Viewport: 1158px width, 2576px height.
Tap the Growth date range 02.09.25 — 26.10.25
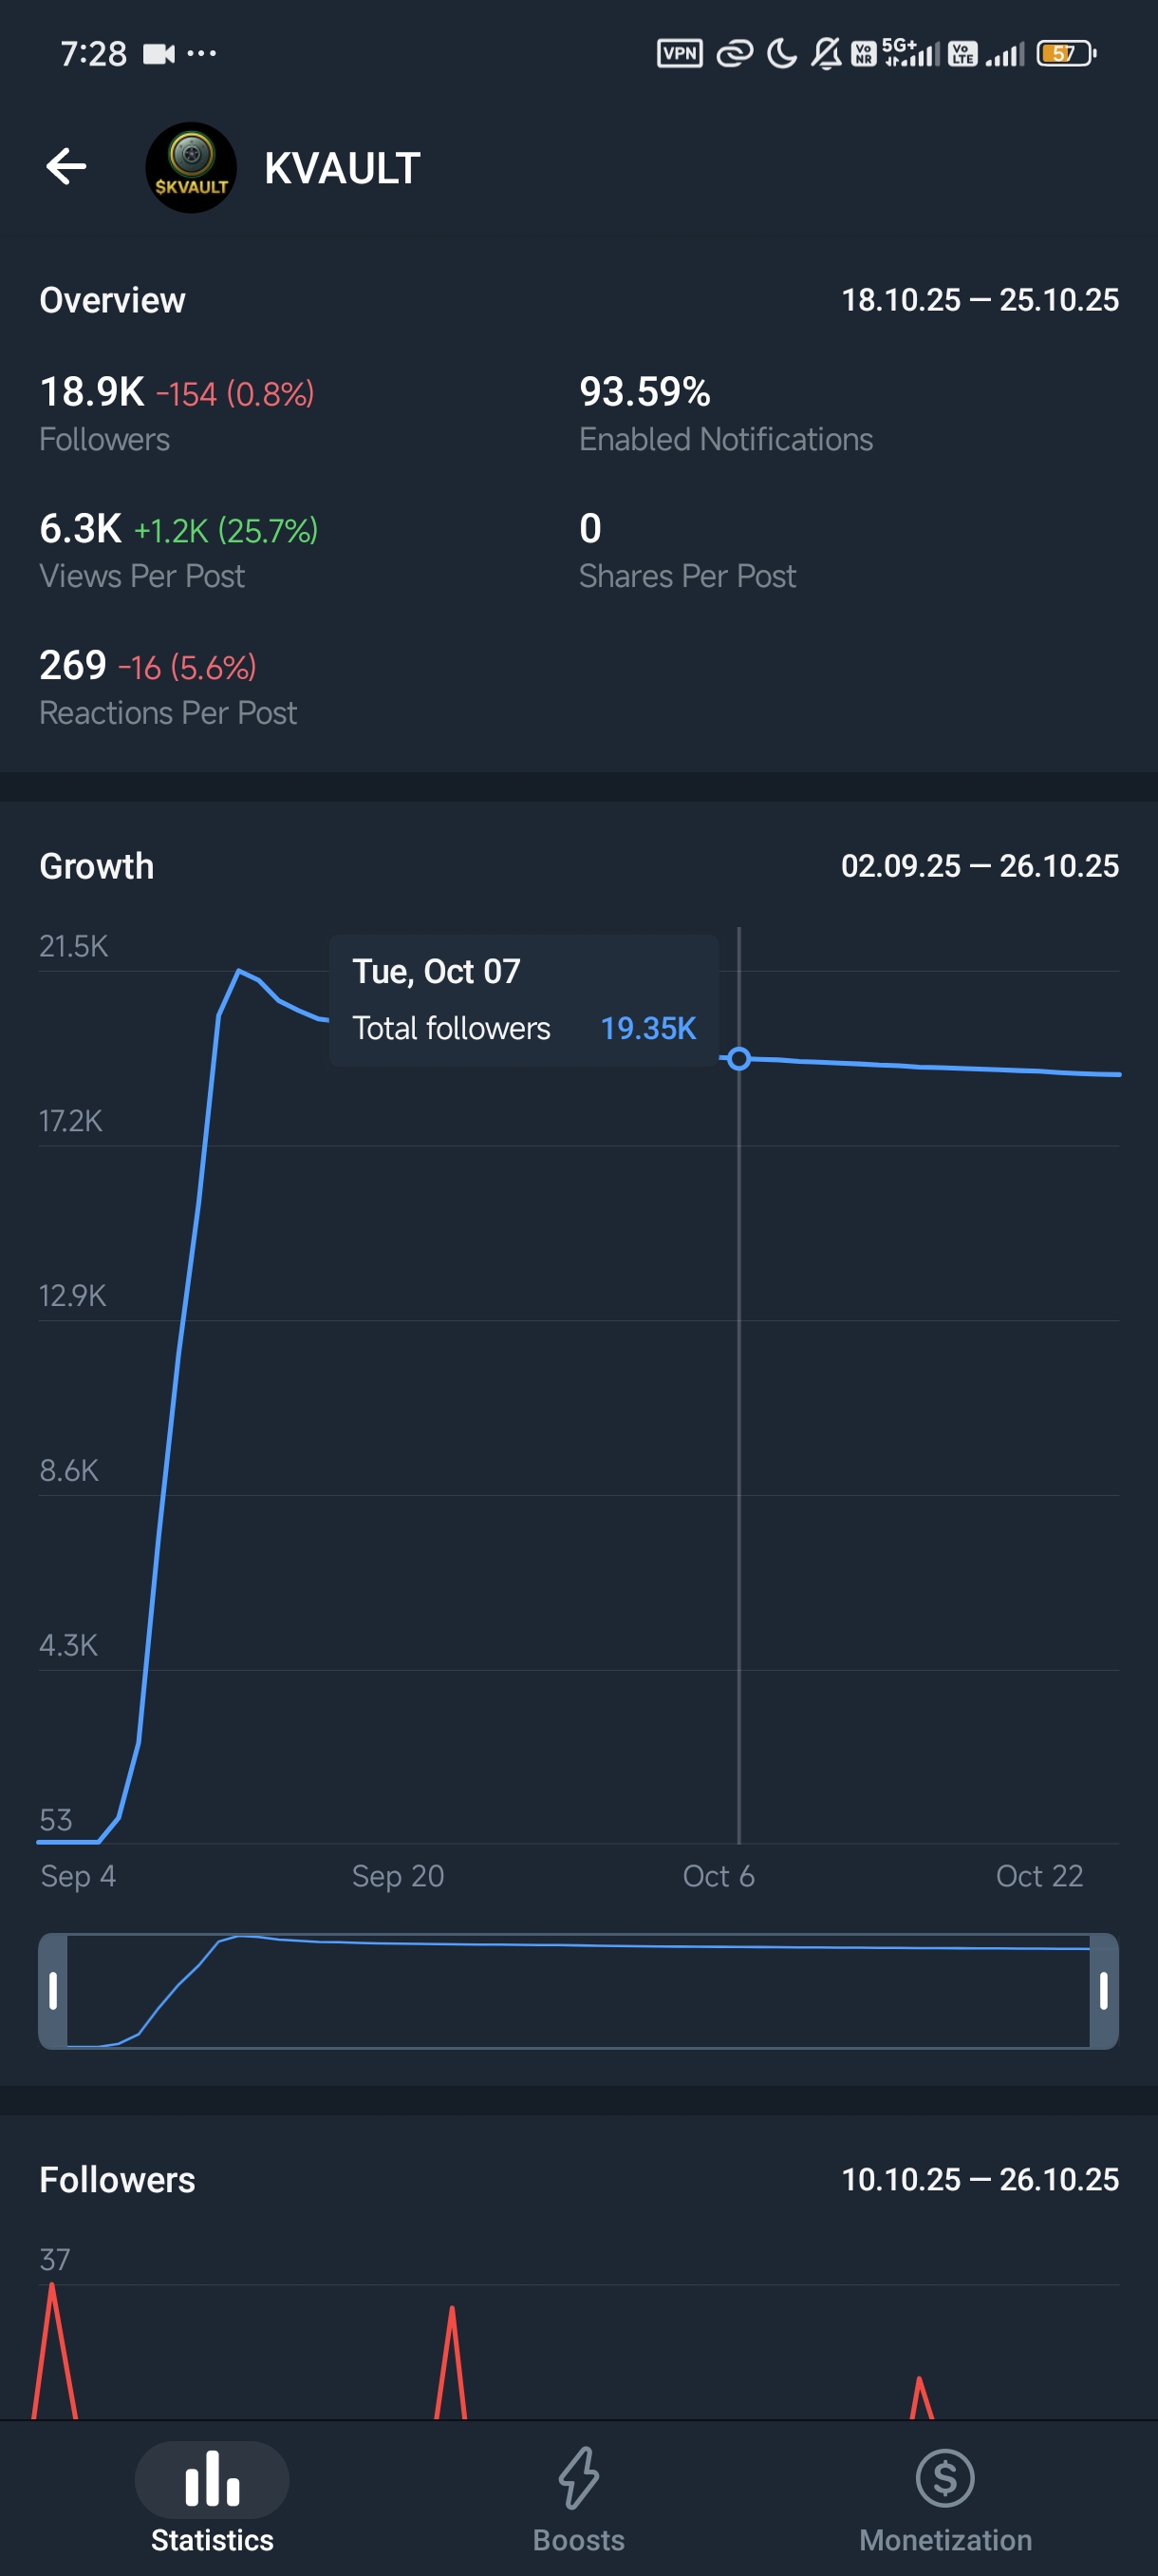coord(980,866)
